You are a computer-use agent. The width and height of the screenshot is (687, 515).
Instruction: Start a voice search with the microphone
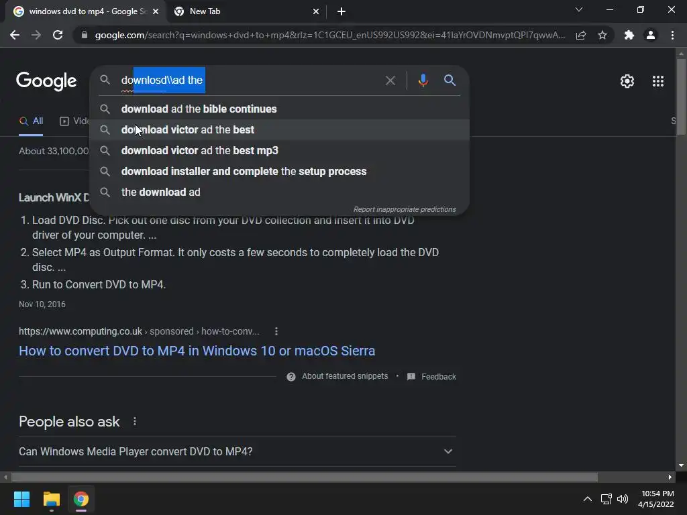(423, 80)
